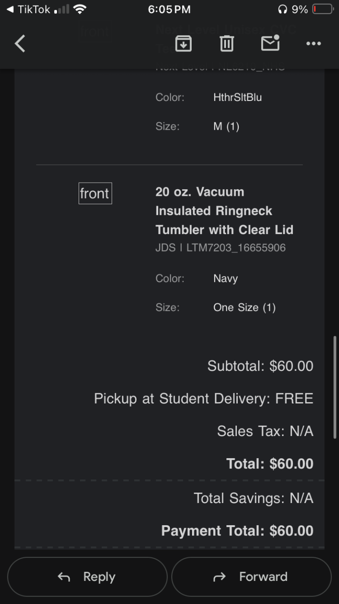This screenshot has height=604, width=339.
Task: Tap the Navy color value
Action: pyautogui.click(x=226, y=278)
